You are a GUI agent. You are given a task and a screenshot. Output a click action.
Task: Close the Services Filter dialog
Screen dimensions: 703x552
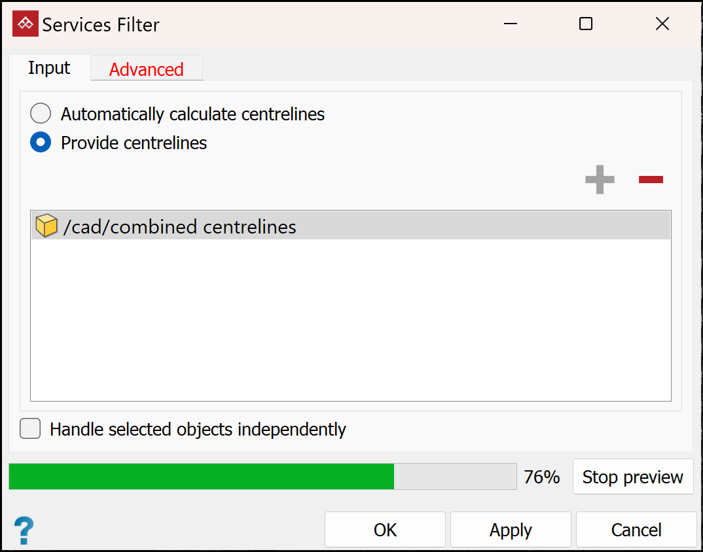662,24
